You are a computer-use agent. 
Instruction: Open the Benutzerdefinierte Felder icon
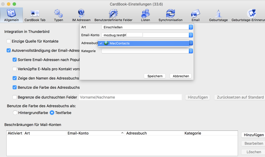(x=113, y=13)
